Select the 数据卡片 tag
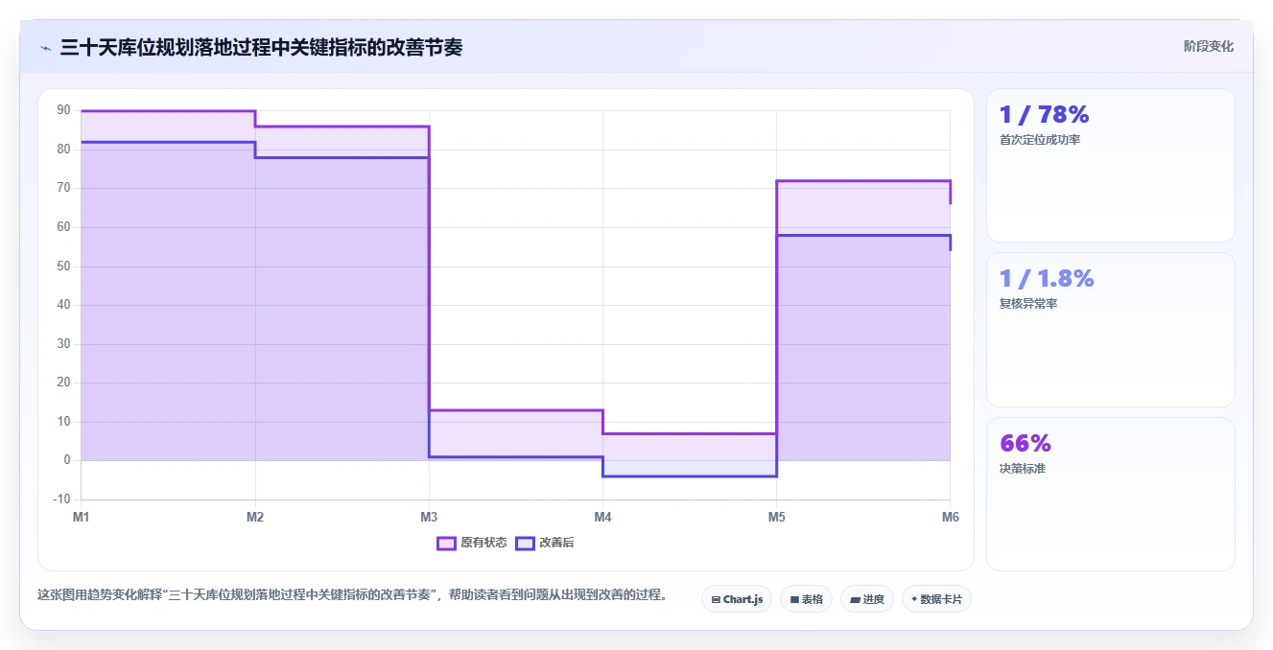This screenshot has width=1273, height=650. (936, 599)
